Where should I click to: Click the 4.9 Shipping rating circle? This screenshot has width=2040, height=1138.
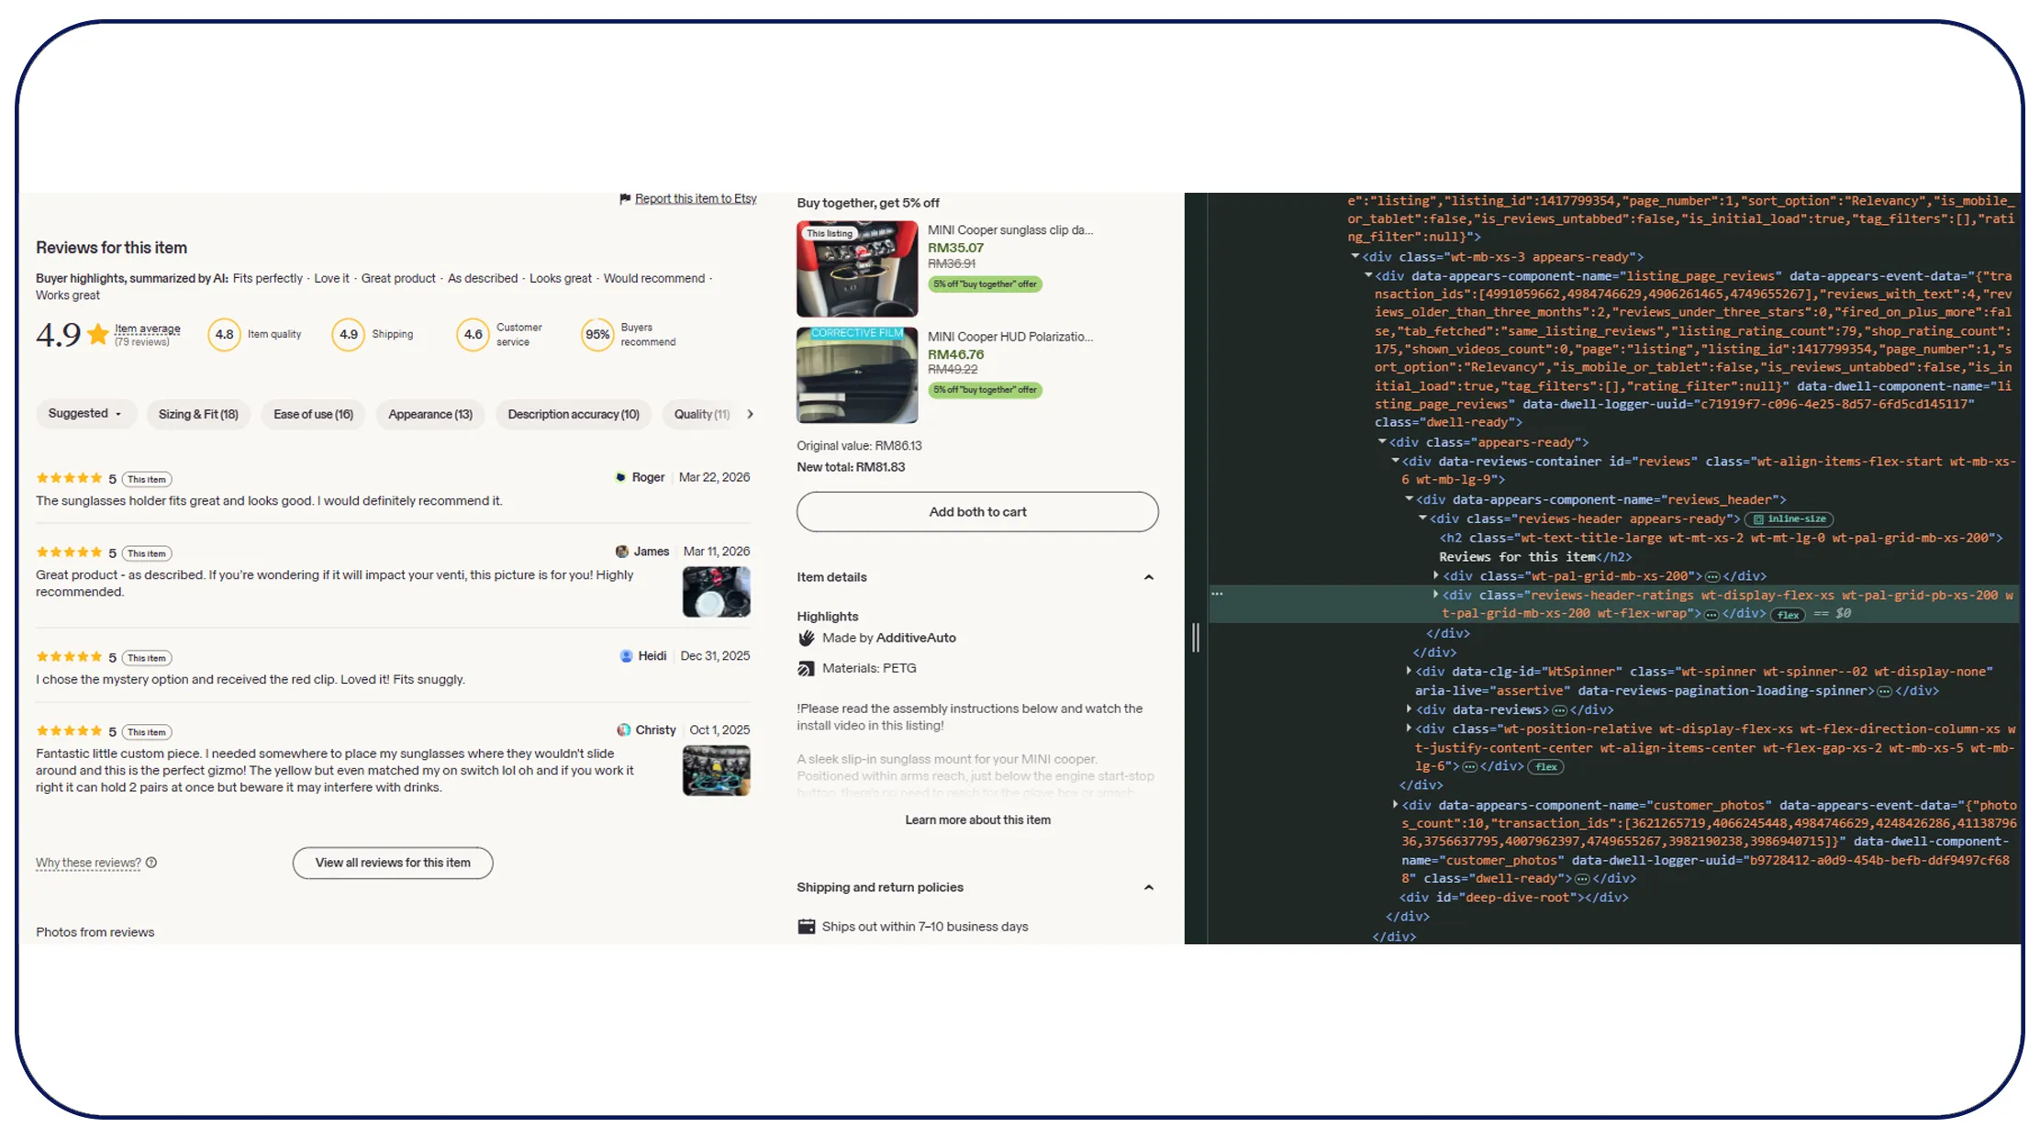coord(349,335)
